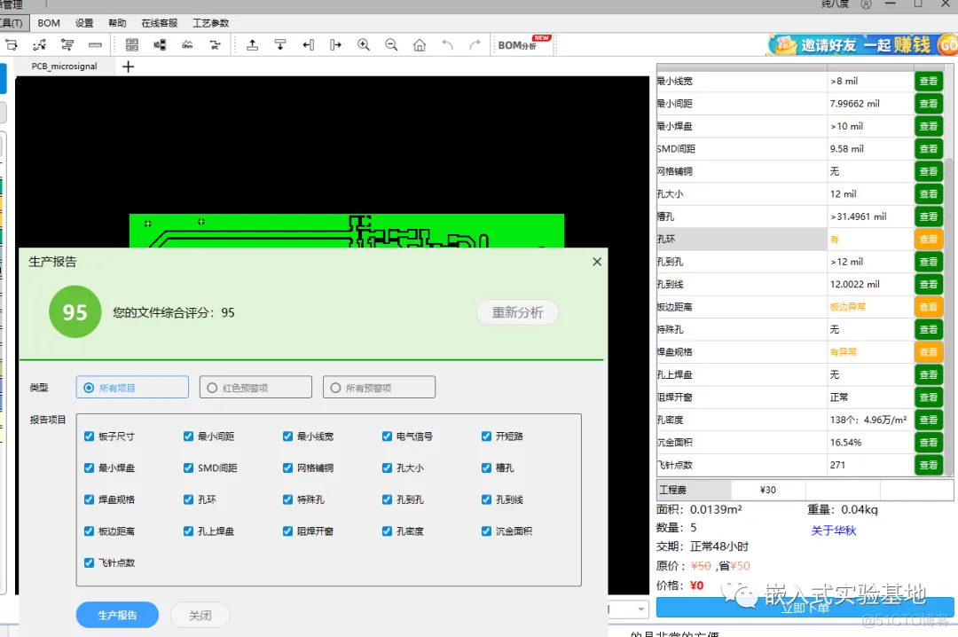
Task: View details for 最小线宽 row
Action: pos(928,82)
